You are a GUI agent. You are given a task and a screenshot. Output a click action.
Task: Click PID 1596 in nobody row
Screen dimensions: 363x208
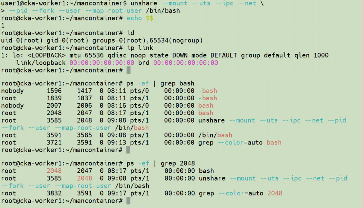click(x=54, y=91)
